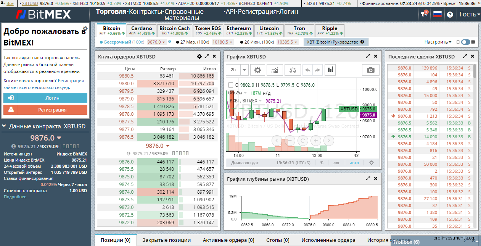
Task: Open the Гость user menu
Action: coord(468,15)
